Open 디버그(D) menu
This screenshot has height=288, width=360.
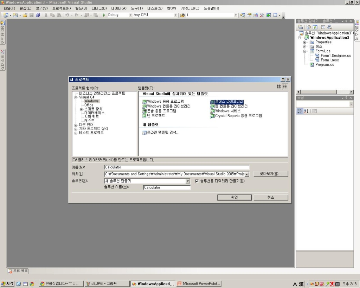[99, 8]
